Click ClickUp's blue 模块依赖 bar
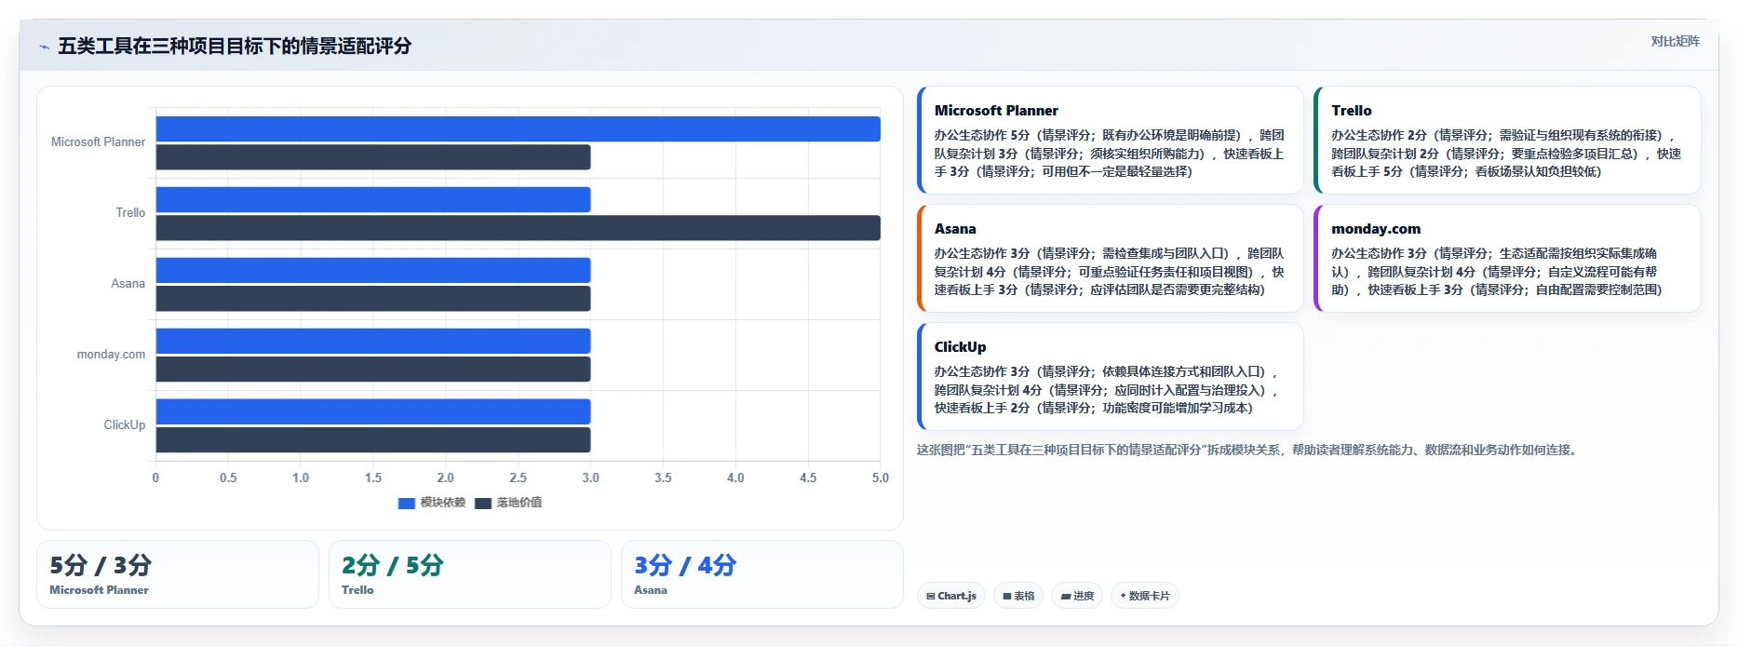Image resolution: width=1738 pixels, height=646 pixels. pyautogui.click(x=373, y=412)
